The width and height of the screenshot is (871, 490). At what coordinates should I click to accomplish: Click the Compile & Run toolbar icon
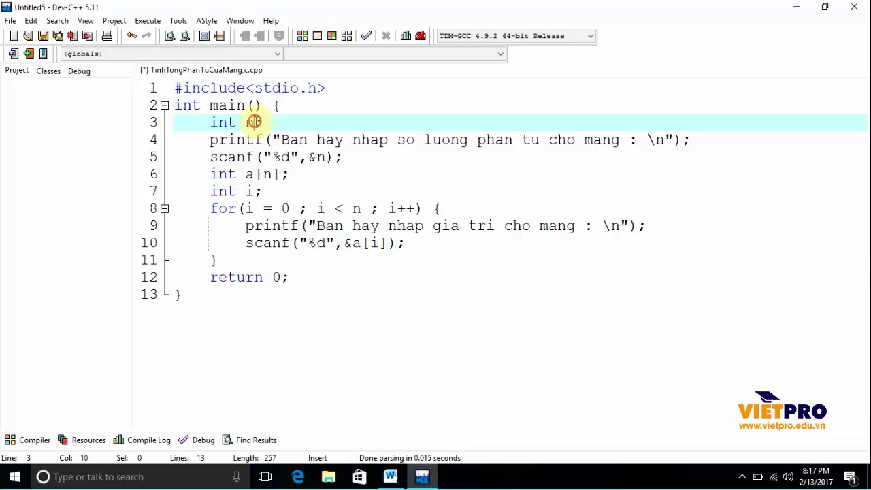[332, 36]
